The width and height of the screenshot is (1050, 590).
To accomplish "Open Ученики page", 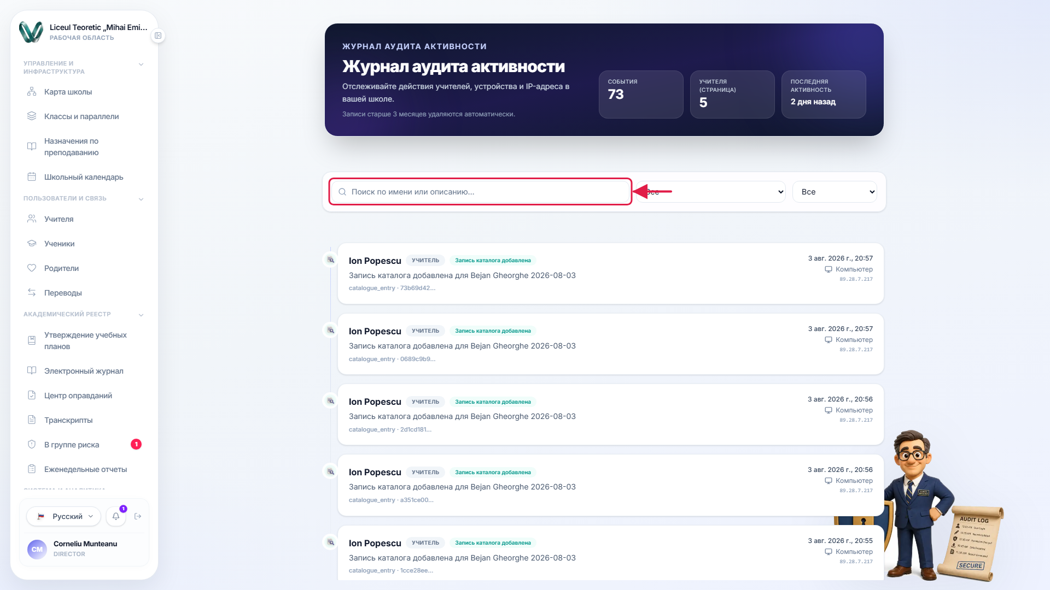I will (84, 244).
